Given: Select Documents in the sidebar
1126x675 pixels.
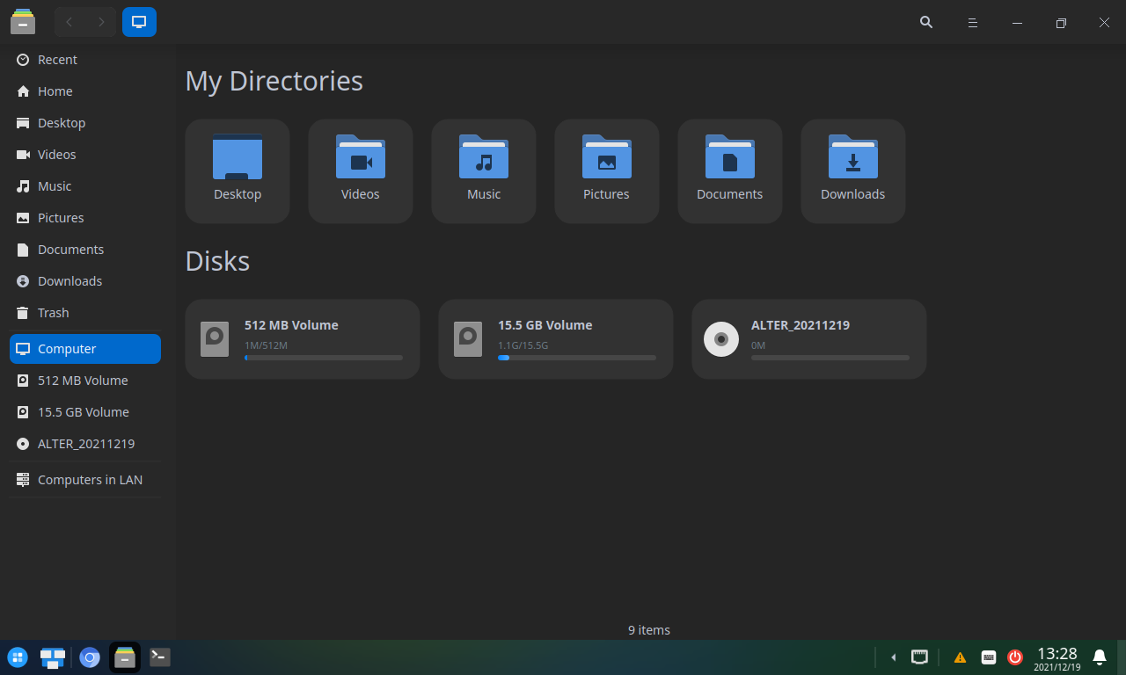Looking at the screenshot, I should [x=85, y=250].
